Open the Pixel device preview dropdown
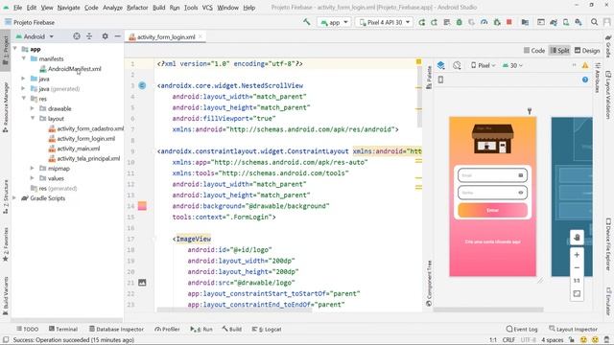 point(484,65)
